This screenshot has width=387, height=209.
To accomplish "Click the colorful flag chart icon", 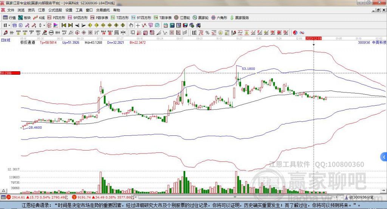I will click(56, 25).
